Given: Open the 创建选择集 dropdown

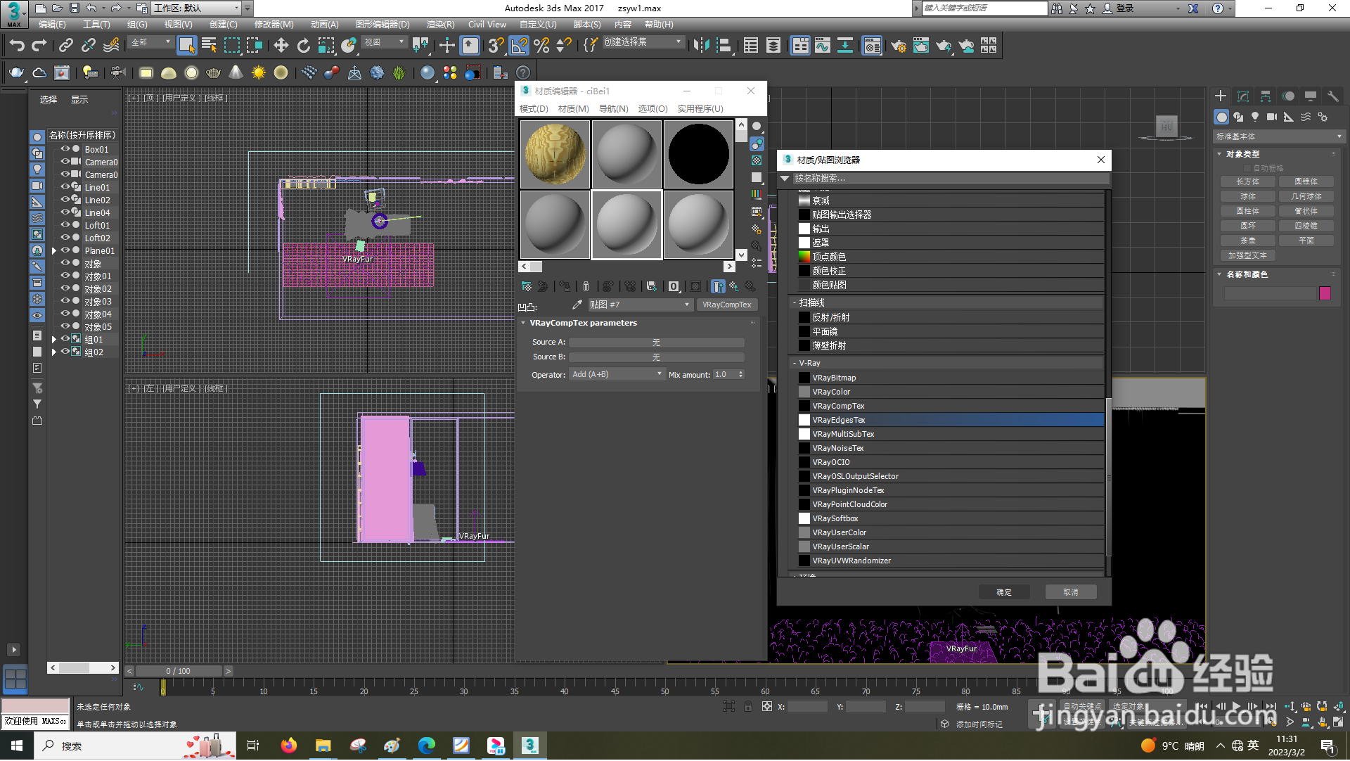Looking at the screenshot, I should point(643,42).
